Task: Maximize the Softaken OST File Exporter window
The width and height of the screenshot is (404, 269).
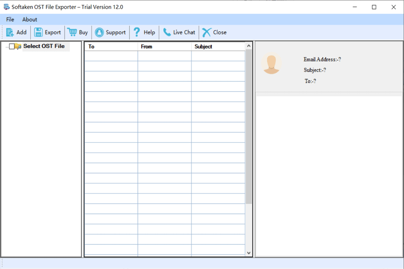Action: coord(374,7)
